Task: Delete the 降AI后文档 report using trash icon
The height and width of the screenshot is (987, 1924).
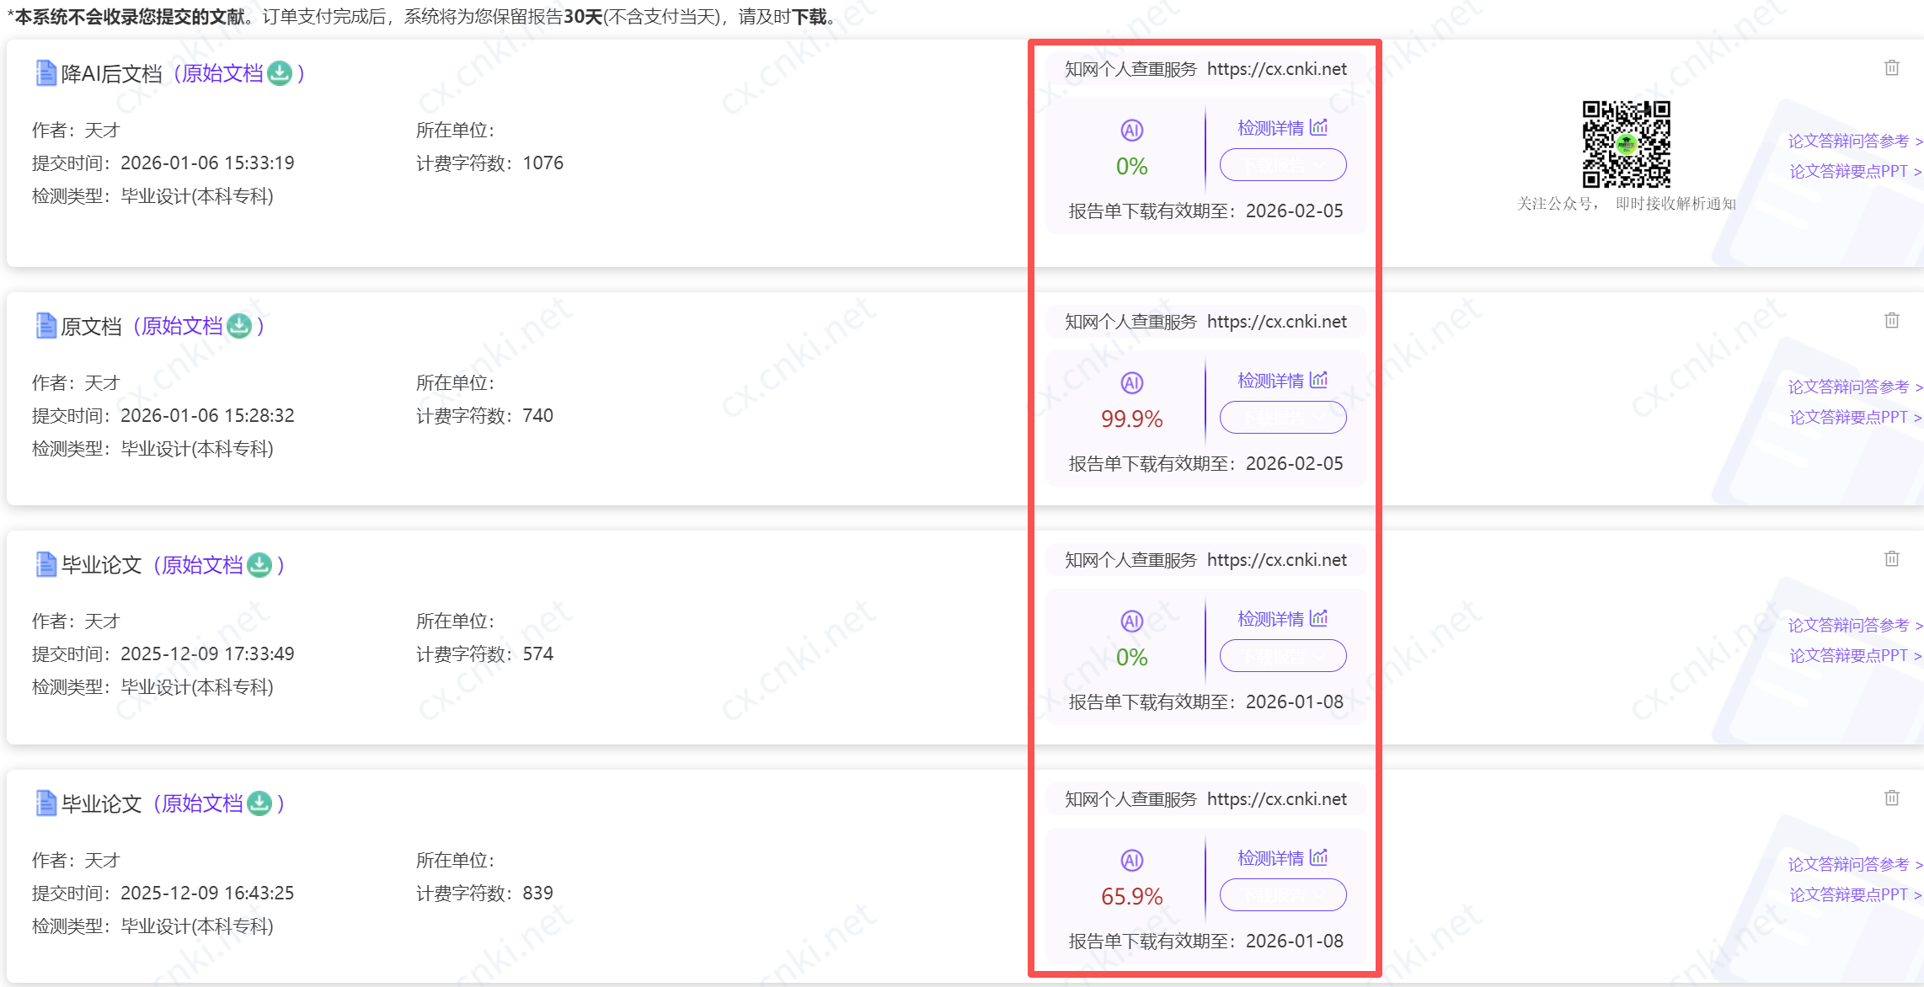Action: (x=1891, y=67)
